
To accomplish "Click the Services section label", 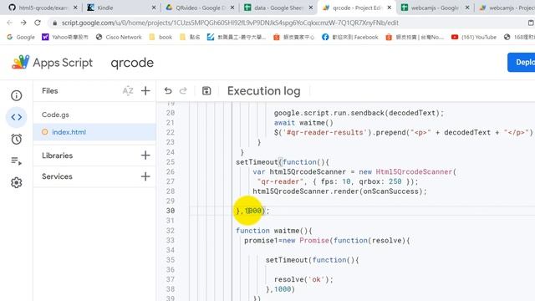I will (x=57, y=176).
